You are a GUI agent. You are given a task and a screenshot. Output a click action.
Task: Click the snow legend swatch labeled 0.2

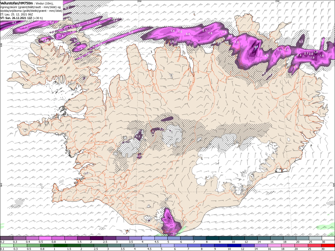point(7,238)
